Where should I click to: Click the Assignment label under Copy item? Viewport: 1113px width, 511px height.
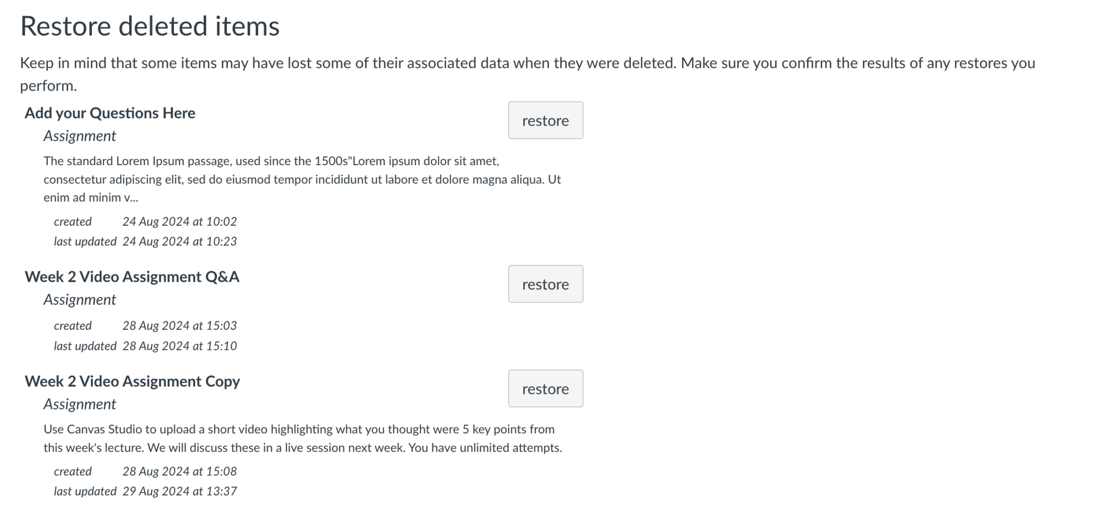(x=80, y=404)
